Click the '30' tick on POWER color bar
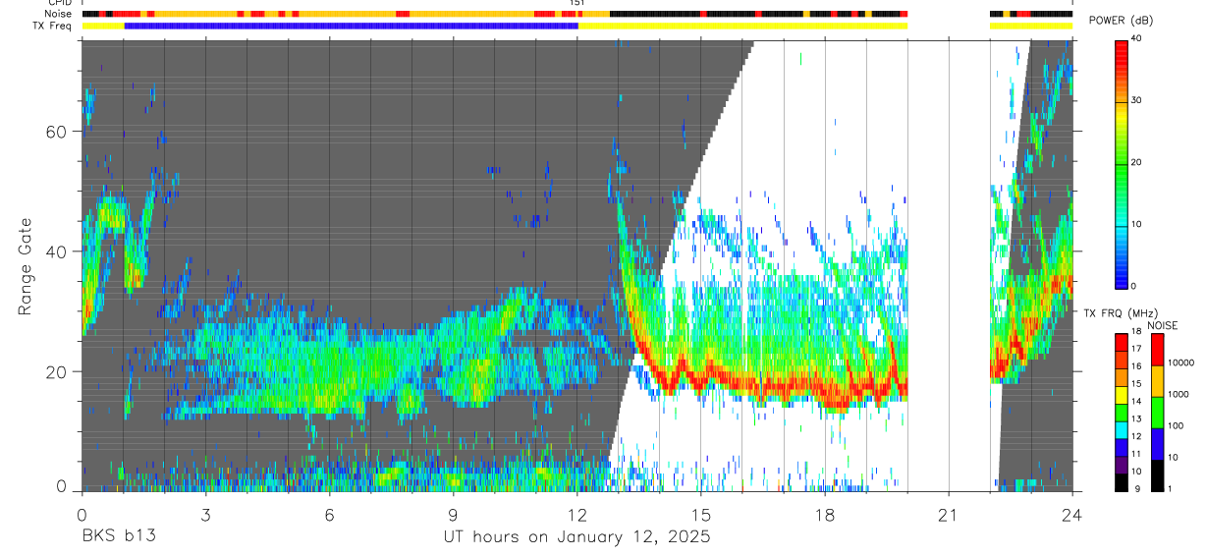 [1138, 100]
